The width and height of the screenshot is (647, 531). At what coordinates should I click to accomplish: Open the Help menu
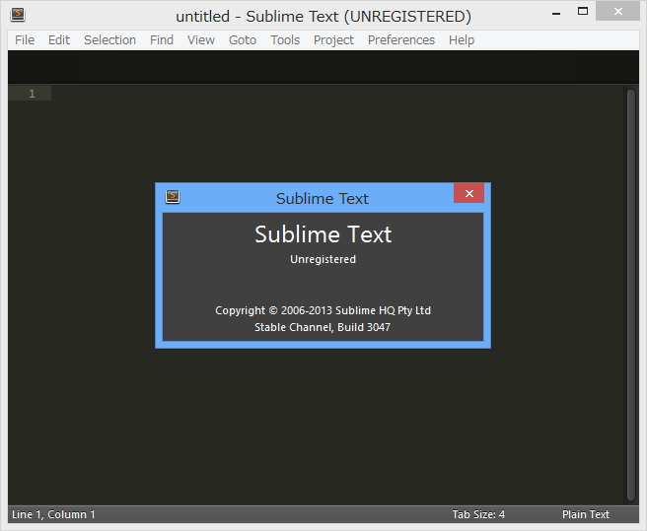pos(462,40)
